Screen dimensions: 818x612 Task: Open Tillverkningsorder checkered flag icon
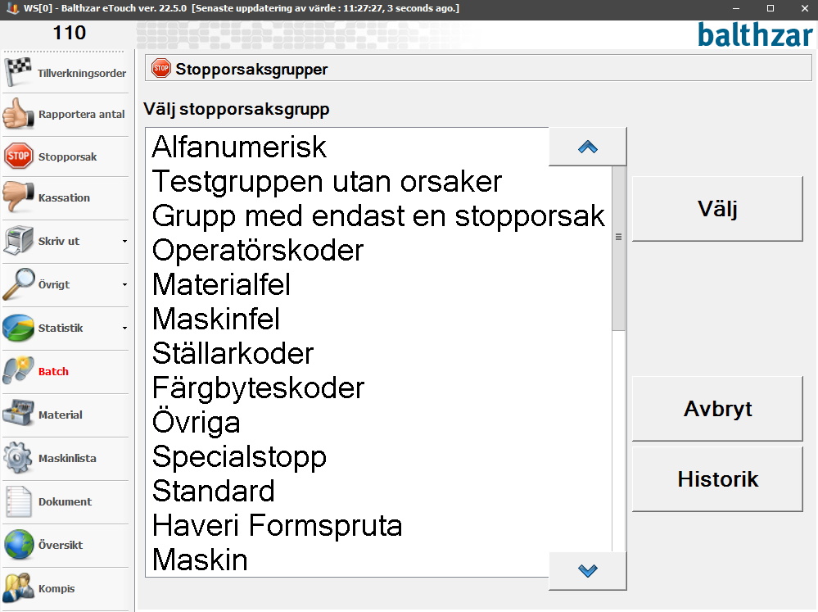(x=18, y=72)
